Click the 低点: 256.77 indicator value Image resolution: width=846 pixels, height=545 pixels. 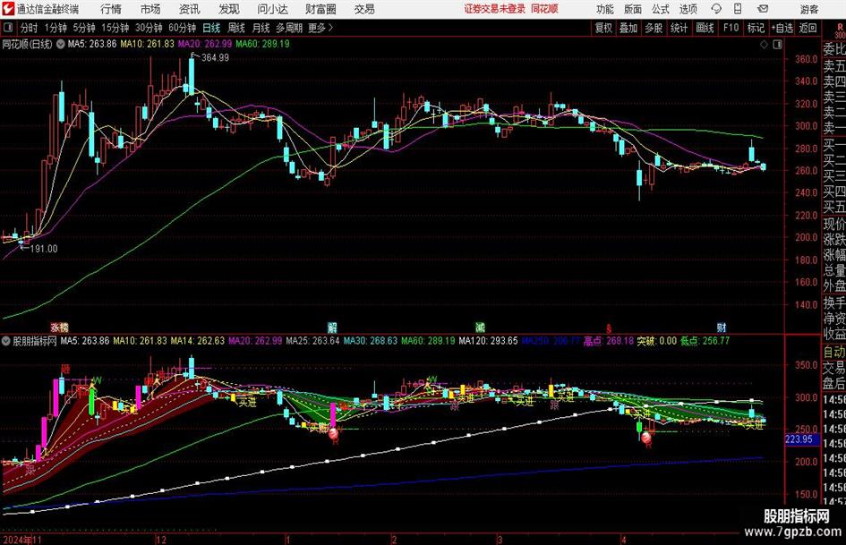705,341
